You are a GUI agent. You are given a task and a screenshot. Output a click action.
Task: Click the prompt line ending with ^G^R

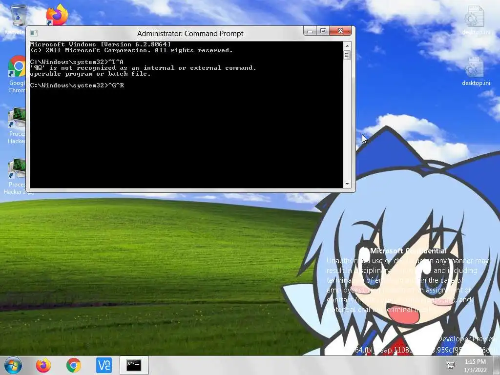[x=77, y=85]
